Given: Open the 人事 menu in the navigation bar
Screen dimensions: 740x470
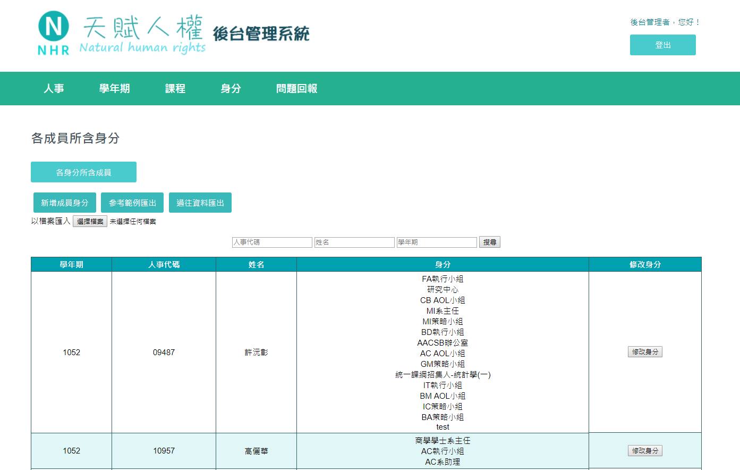Looking at the screenshot, I should (x=54, y=89).
